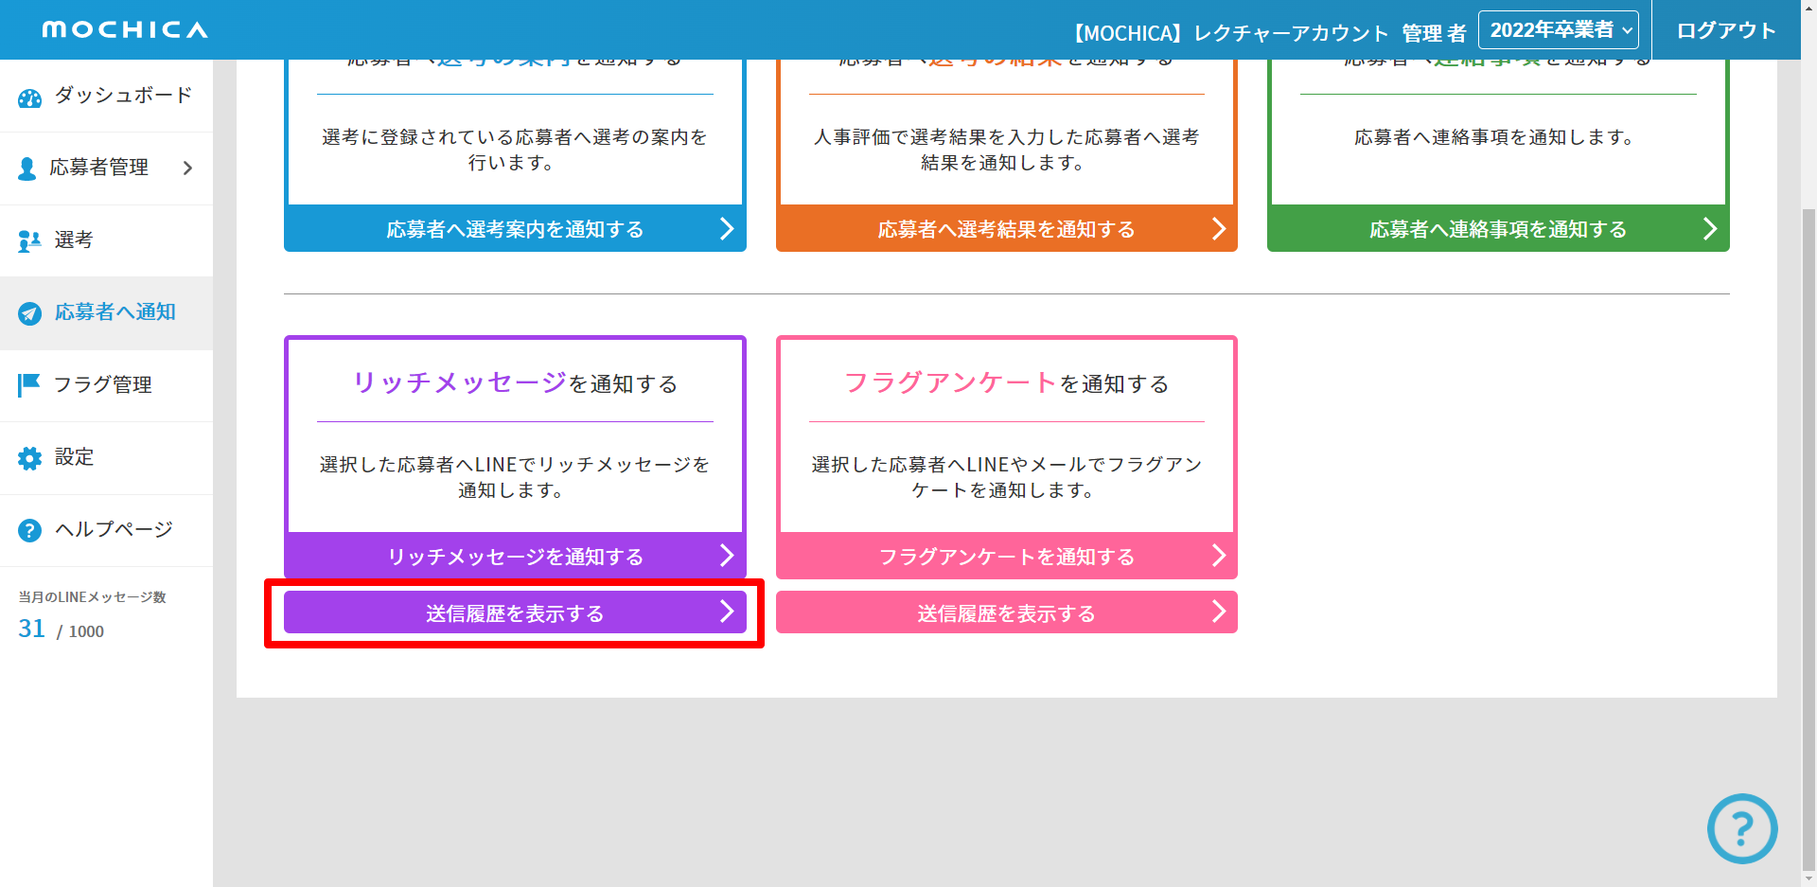Click the MOCHICA logo in header
The height and width of the screenshot is (887, 1817).
click(x=125, y=30)
